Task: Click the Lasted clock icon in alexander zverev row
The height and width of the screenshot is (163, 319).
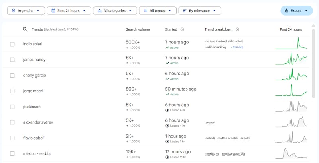Action: [x=167, y=126]
